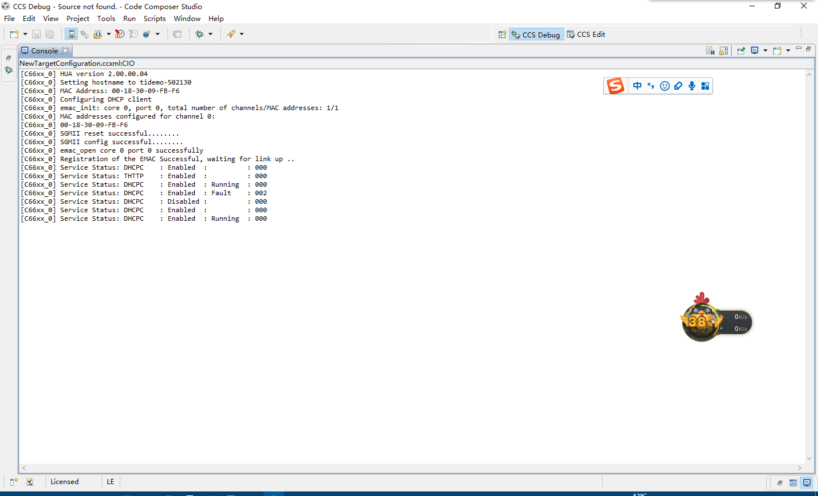Expand the Search dropdown arrow
Viewport: 818px width, 496px height.
click(x=241, y=34)
